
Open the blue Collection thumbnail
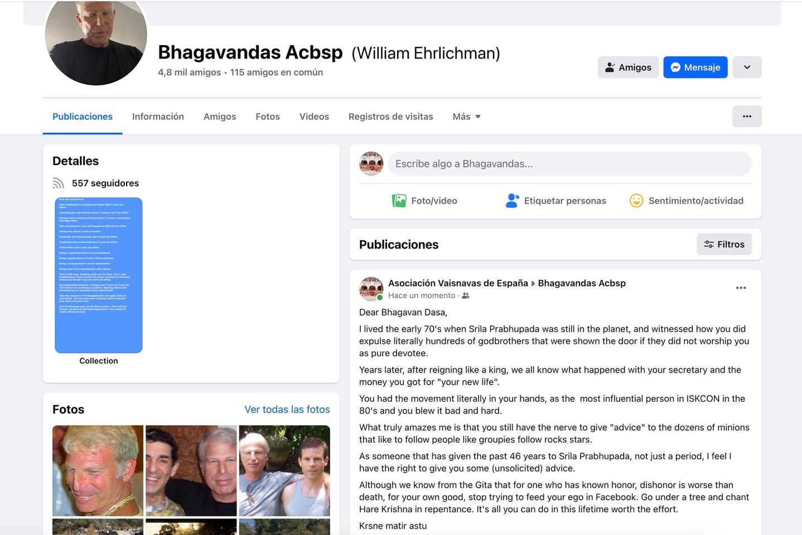coord(99,275)
